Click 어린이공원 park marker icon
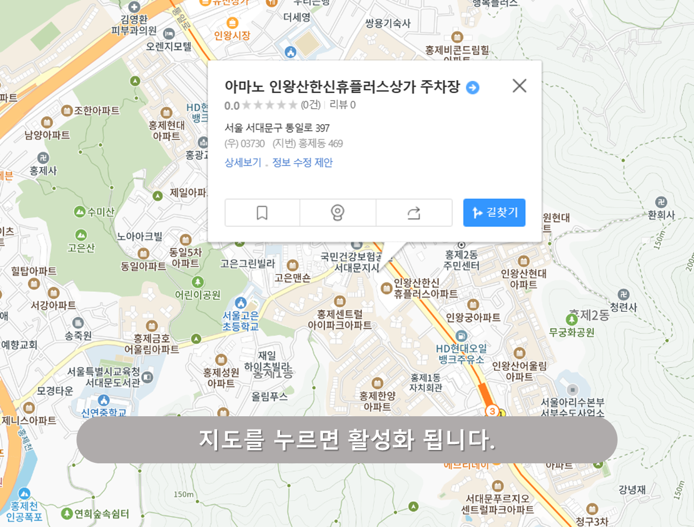Screen dimensions: 694x527 pos(198,282)
